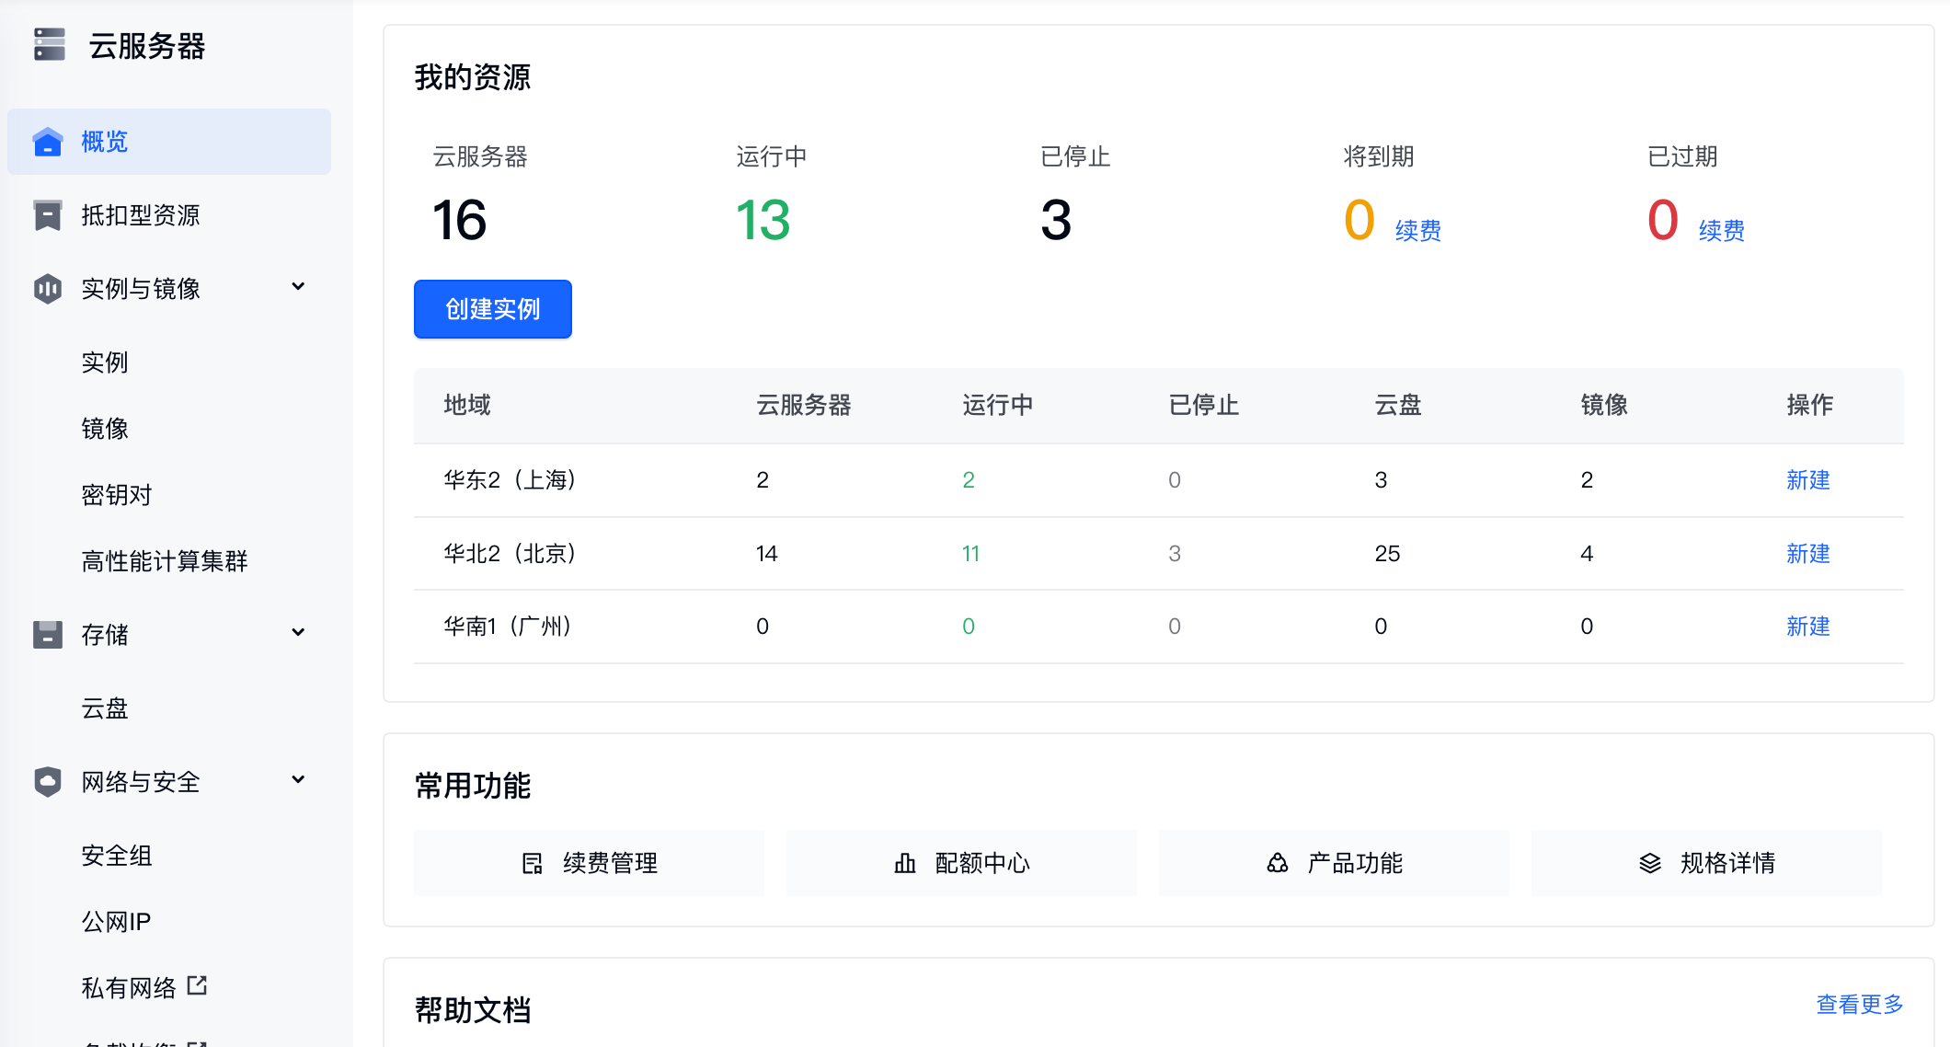Screen dimensions: 1950x1047
Task: Open the 密钥对 menu item
Action: tap(117, 495)
